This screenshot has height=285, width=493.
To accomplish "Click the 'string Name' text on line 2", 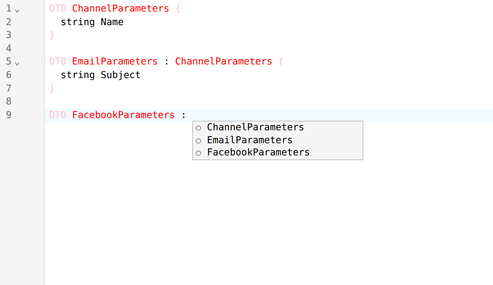I will click(92, 22).
